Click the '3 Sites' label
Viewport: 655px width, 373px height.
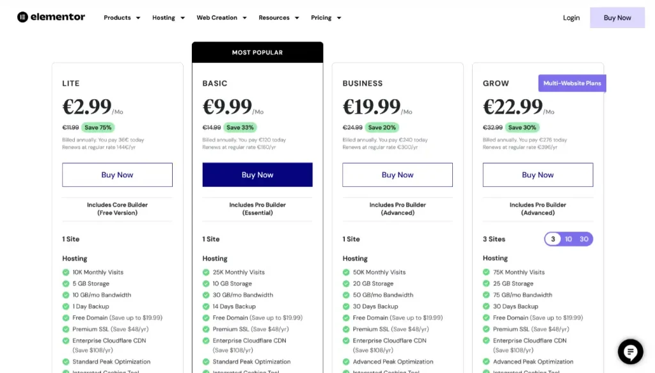[x=494, y=239]
